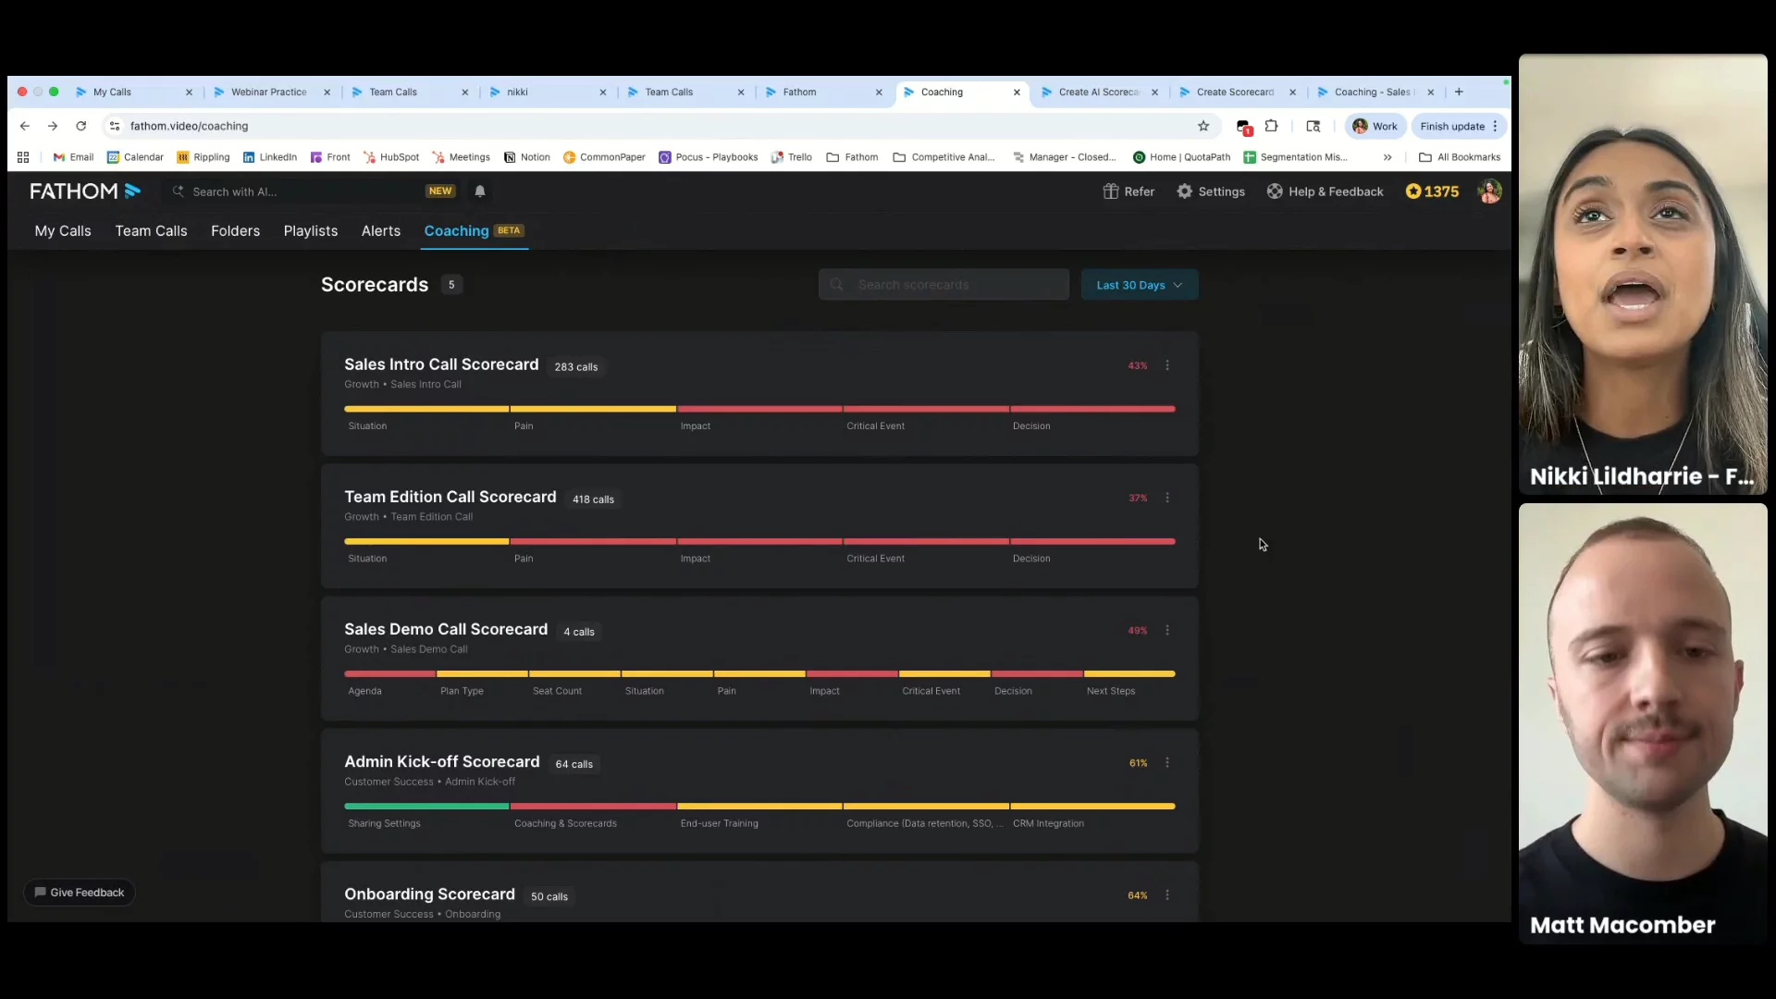Click the Help & Feedback lifebuoy

tap(1275, 191)
